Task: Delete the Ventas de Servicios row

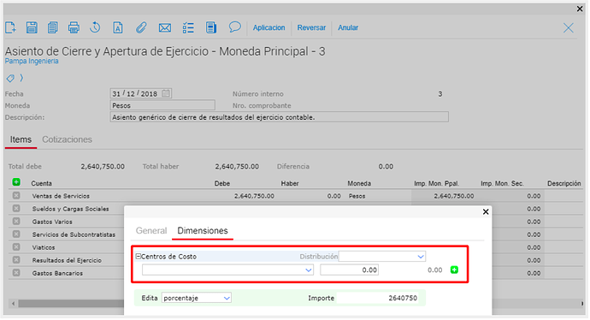Action: (16, 196)
